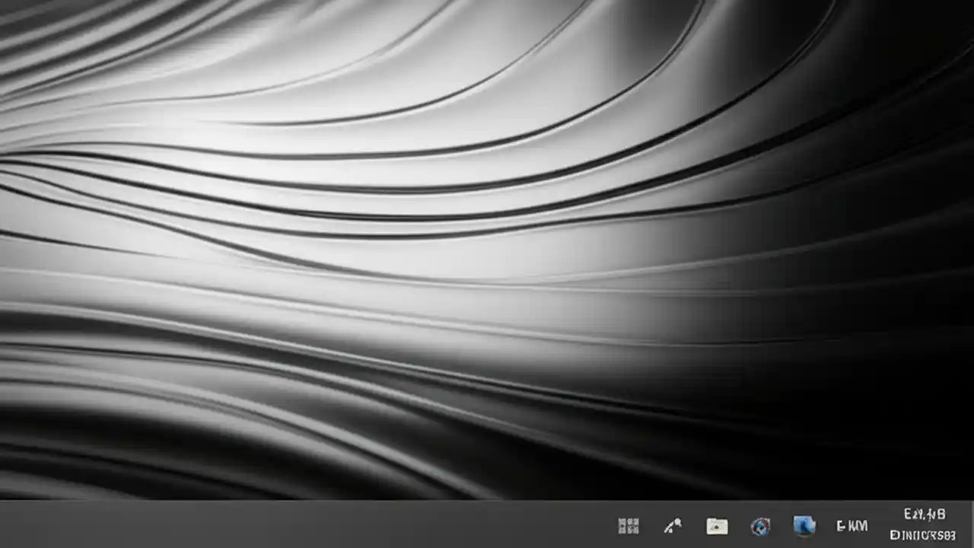Toggle the Start menu open with its icon

click(x=629, y=525)
